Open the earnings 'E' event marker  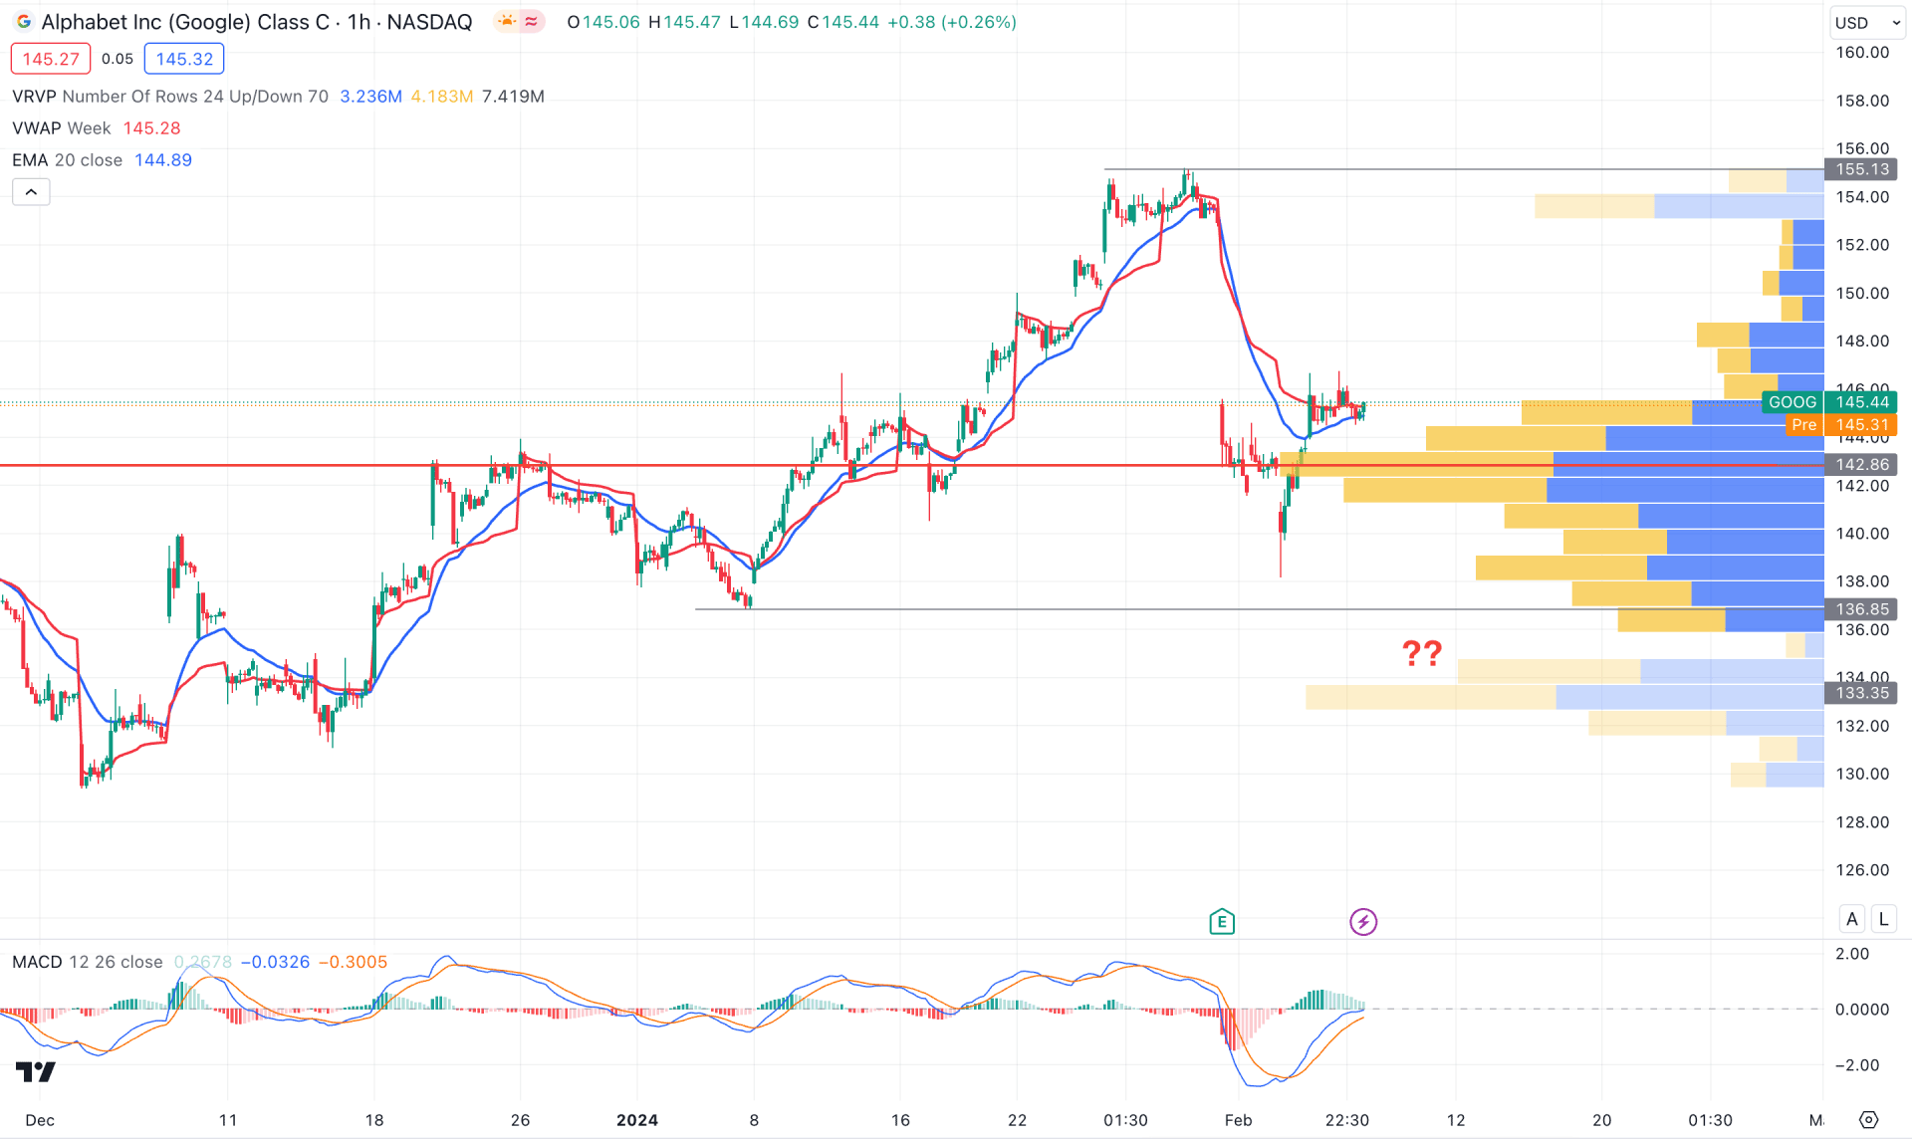coord(1222,922)
